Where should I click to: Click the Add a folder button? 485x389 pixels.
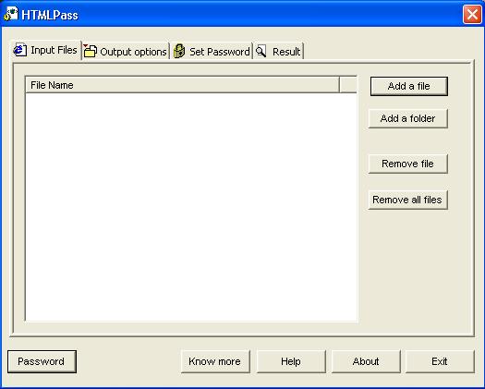[408, 118]
